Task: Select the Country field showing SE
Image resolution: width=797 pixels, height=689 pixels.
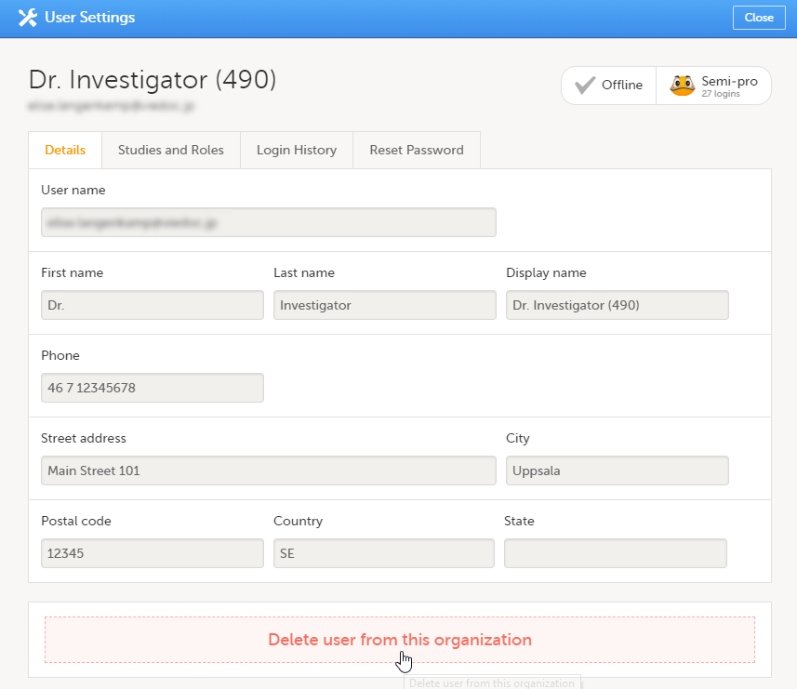Action: point(384,553)
